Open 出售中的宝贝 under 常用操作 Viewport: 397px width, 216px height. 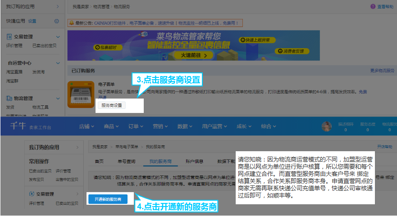67,180
